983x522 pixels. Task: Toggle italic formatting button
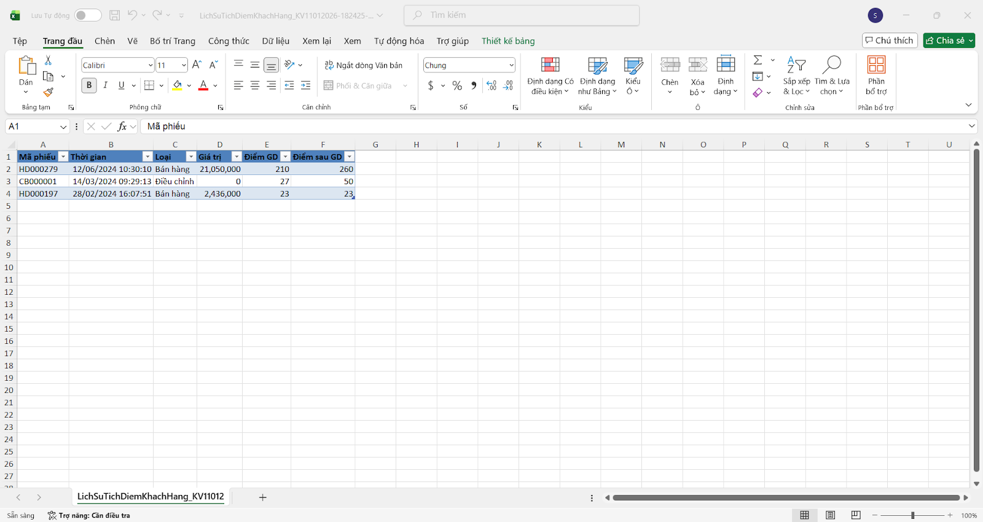click(106, 85)
